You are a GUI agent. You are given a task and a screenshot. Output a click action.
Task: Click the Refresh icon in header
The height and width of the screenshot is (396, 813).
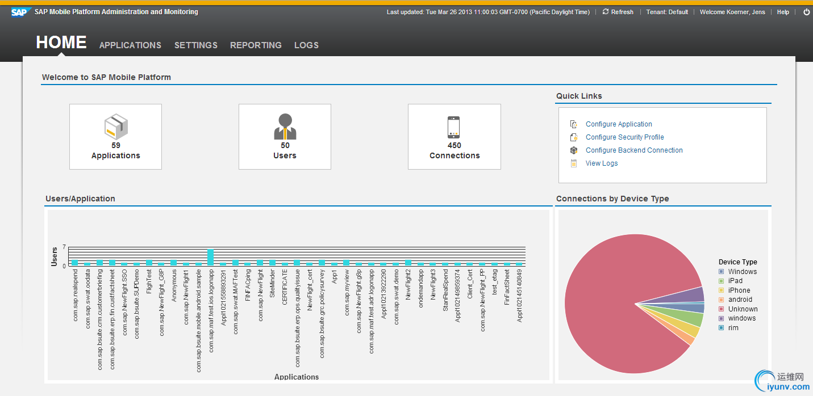[x=606, y=11]
